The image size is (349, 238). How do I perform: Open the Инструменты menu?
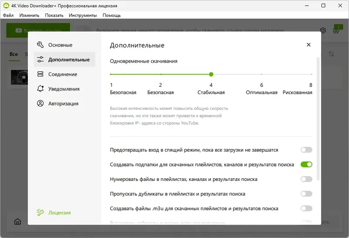[83, 15]
